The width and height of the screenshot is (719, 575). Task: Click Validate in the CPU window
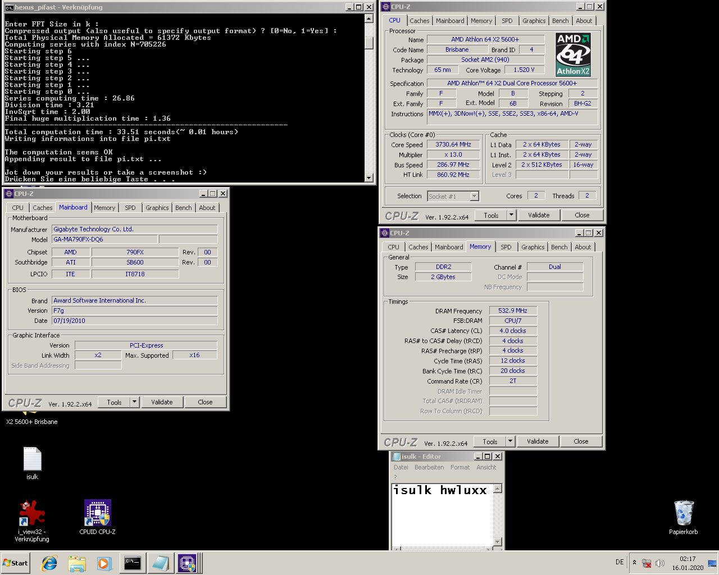point(539,215)
